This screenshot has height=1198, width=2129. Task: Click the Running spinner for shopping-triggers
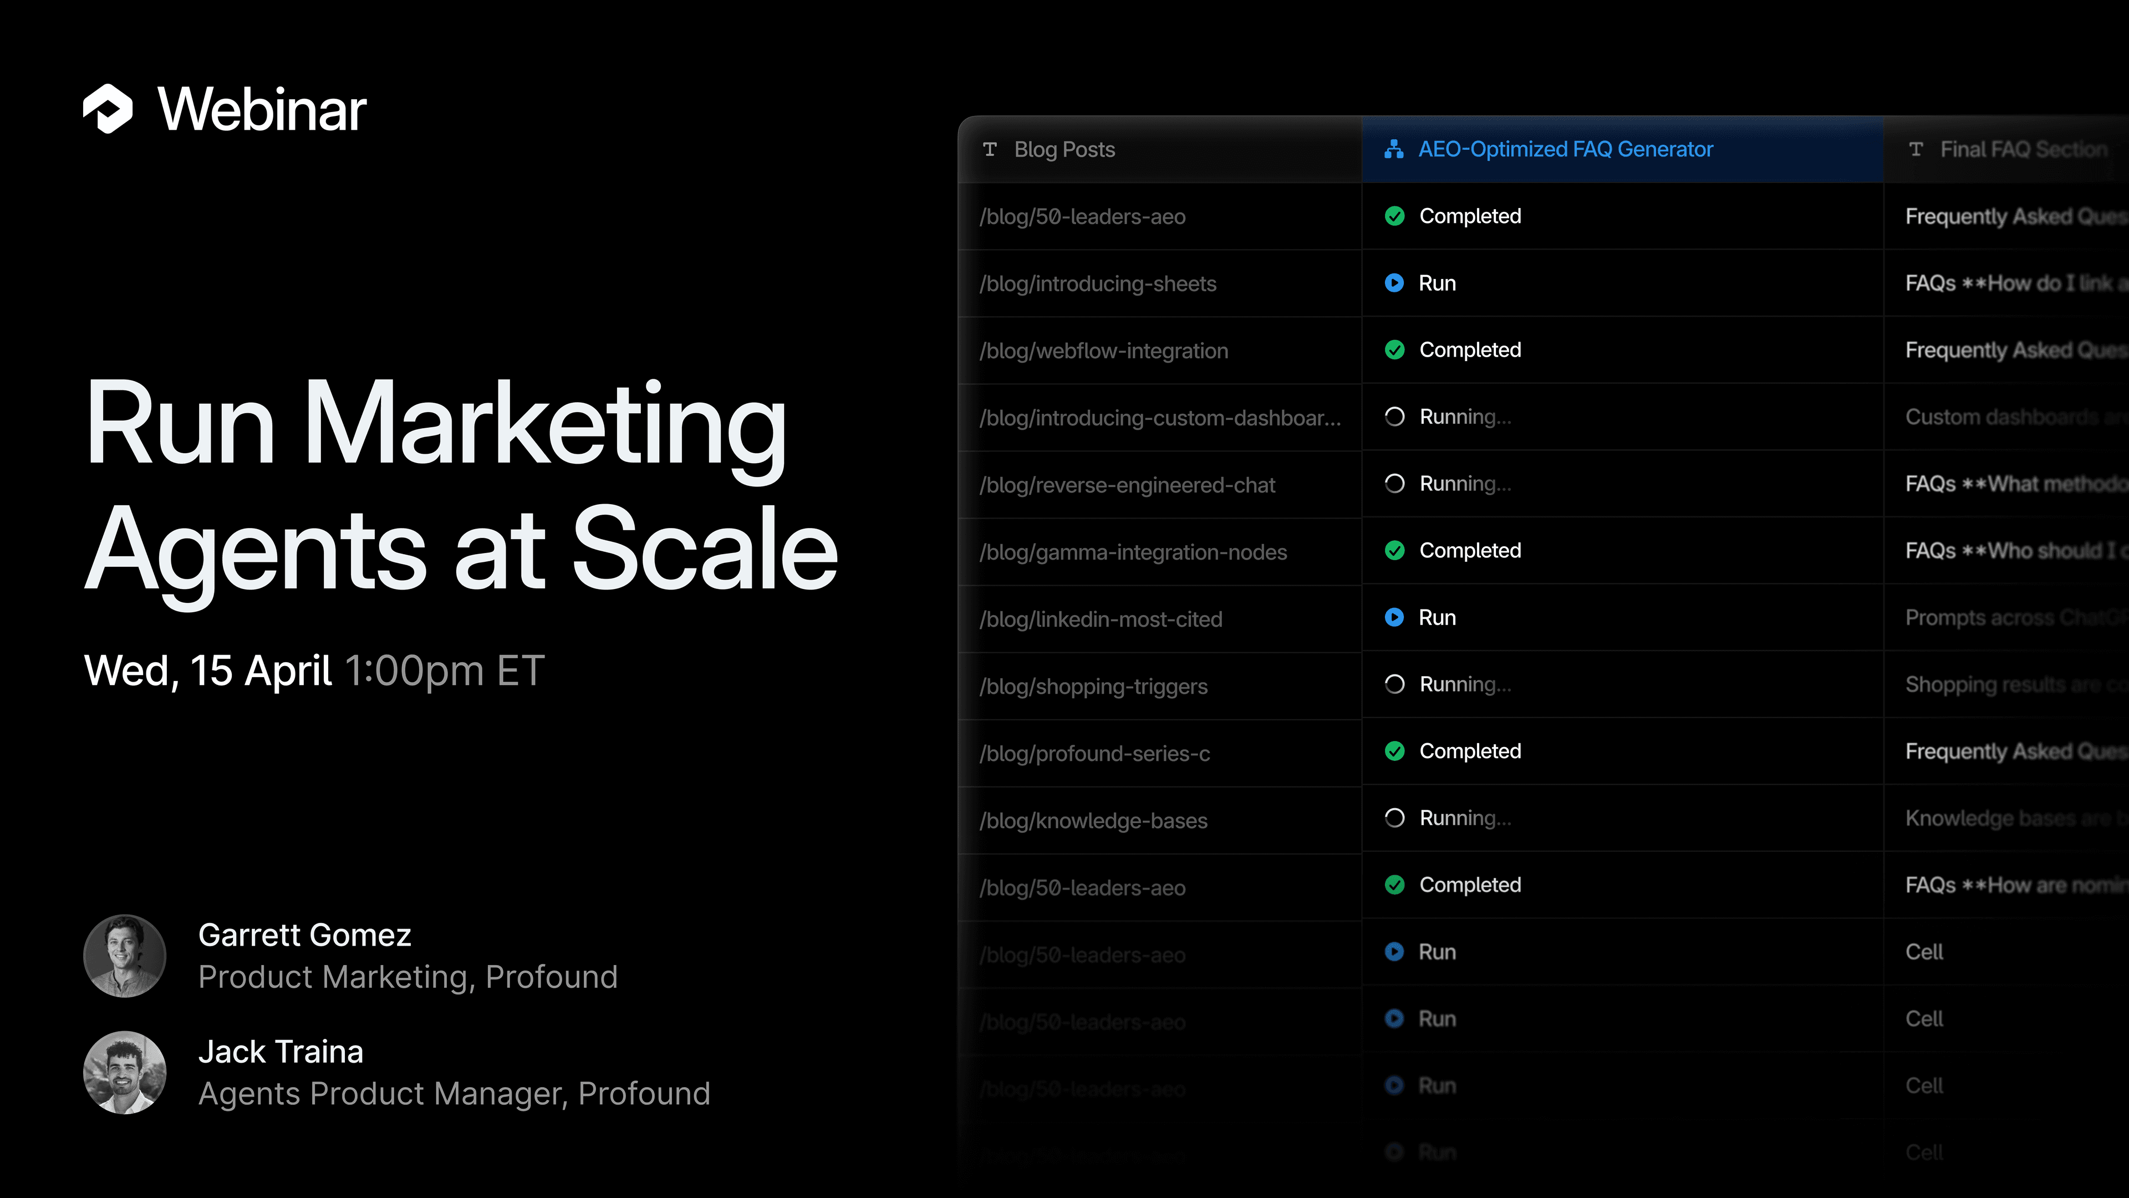[x=1394, y=684]
